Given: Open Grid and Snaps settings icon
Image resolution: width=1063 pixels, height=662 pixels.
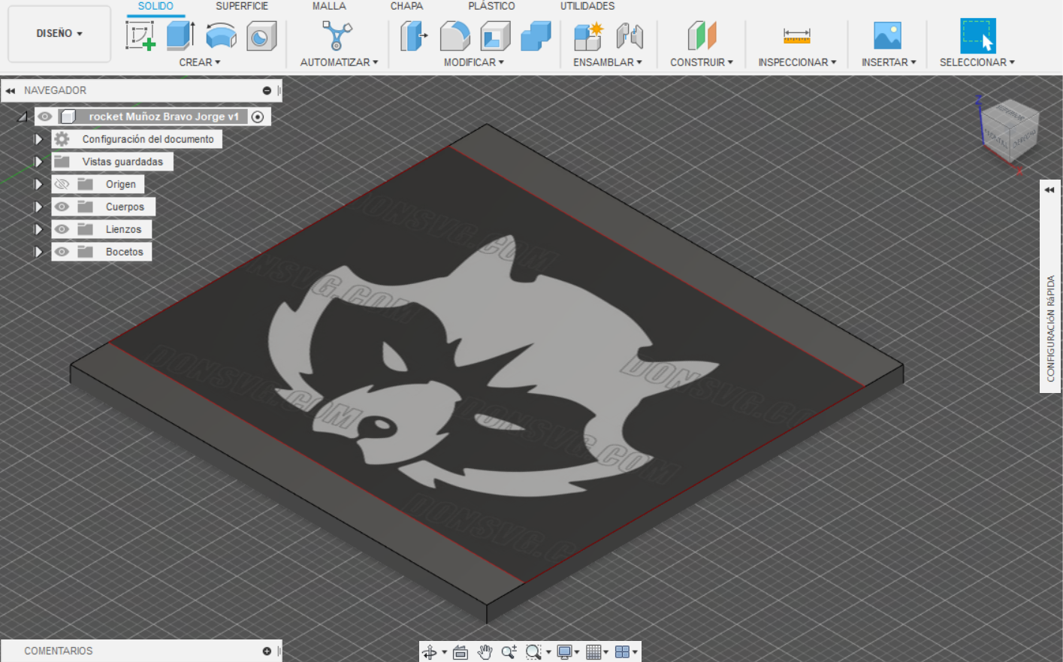Looking at the screenshot, I should 593,652.
